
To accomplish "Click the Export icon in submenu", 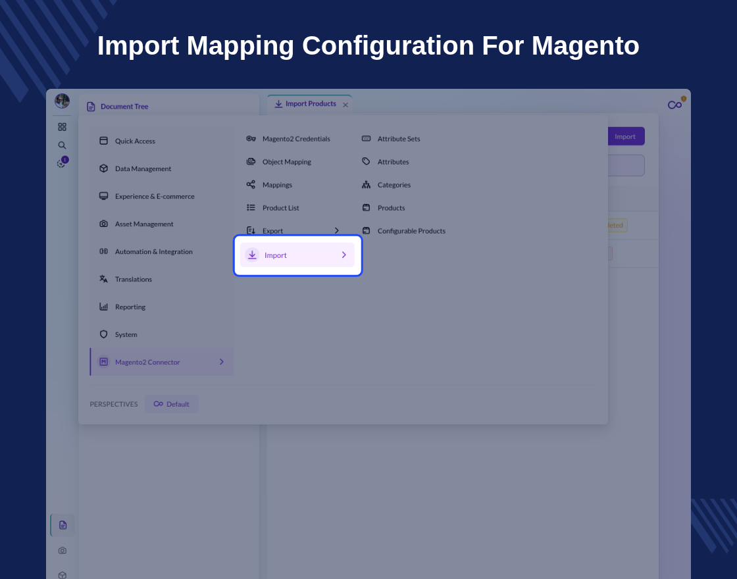I will click(251, 231).
